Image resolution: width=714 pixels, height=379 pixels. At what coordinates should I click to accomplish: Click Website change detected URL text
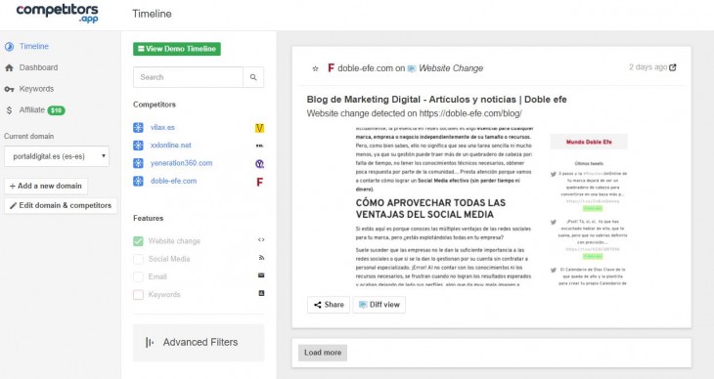(x=415, y=113)
